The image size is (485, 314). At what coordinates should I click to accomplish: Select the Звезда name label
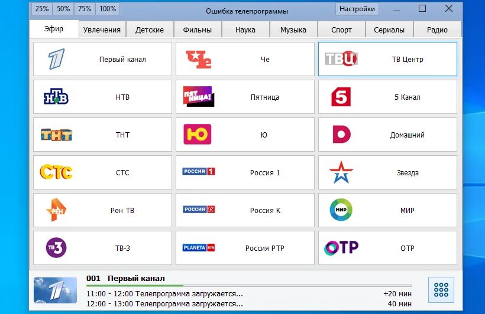pos(408,172)
